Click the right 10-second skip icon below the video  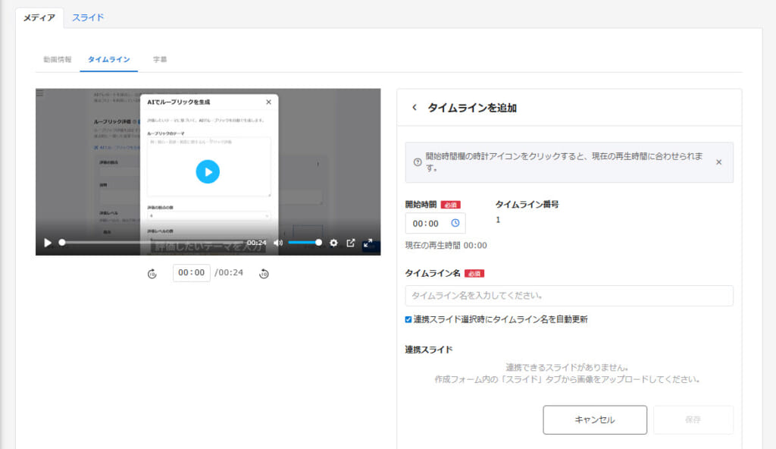pyautogui.click(x=264, y=273)
